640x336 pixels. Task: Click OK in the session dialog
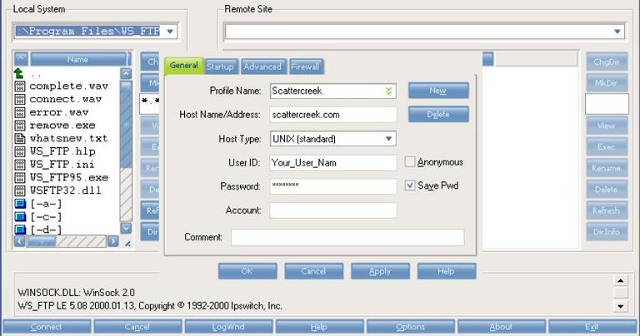247,271
